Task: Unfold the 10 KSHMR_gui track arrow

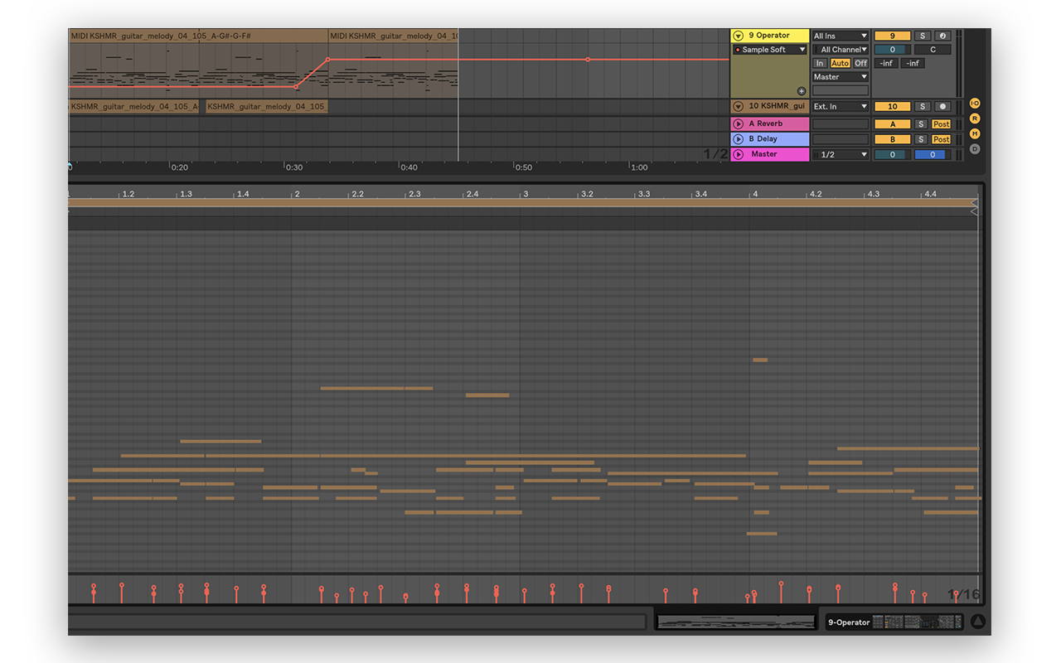Action: (x=738, y=106)
